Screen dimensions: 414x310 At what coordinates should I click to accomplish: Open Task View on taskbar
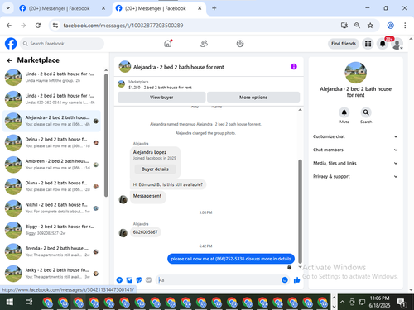[x=29, y=302]
